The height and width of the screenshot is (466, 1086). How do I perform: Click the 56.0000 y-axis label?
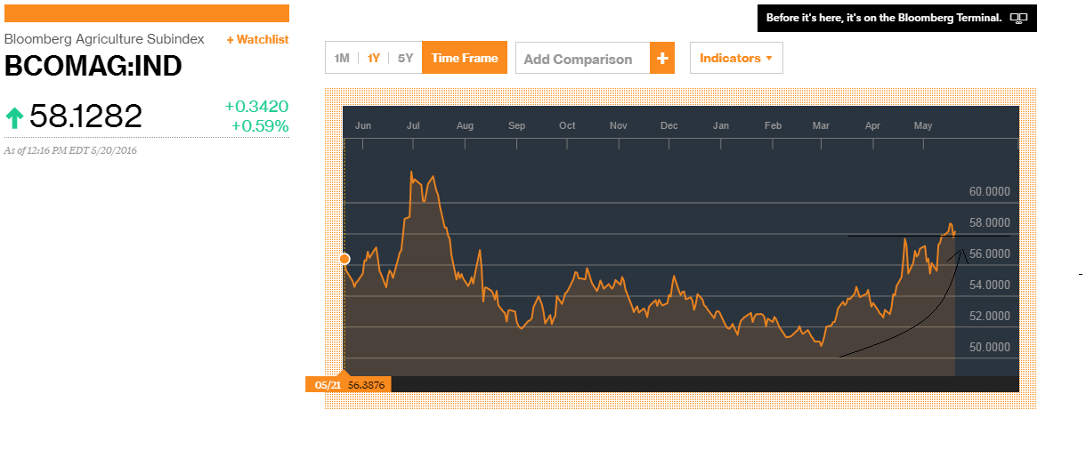[989, 253]
